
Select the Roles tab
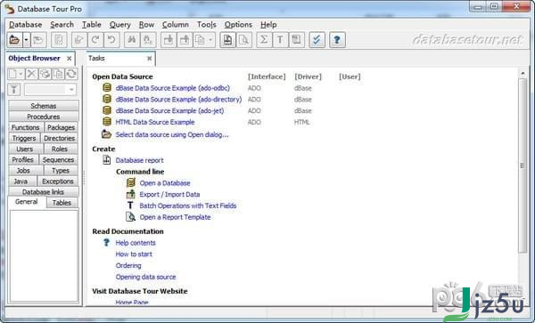tap(60, 149)
